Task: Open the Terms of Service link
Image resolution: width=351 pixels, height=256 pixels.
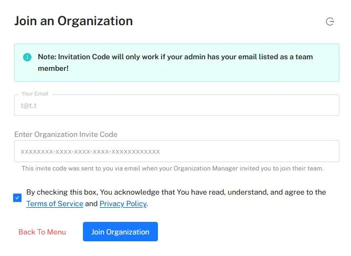Action: [55, 204]
